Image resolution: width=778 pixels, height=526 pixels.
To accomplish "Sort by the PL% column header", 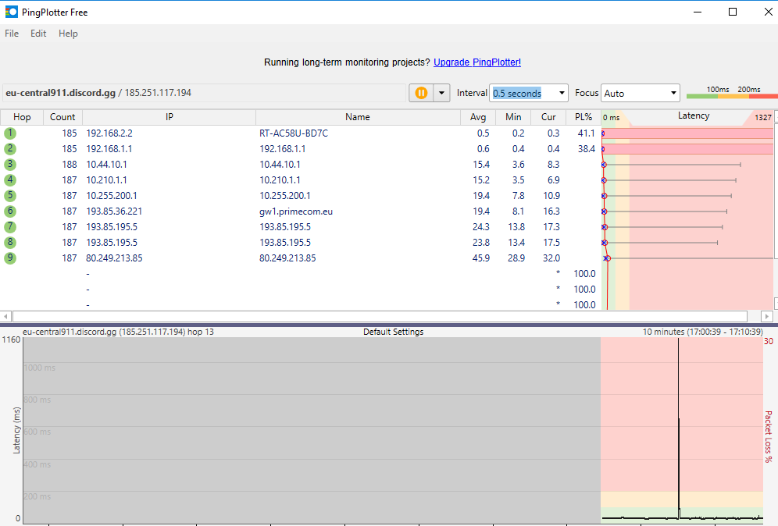I will pos(583,117).
